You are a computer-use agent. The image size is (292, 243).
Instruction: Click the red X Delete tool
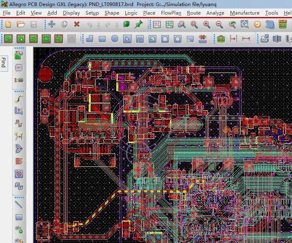77,25
